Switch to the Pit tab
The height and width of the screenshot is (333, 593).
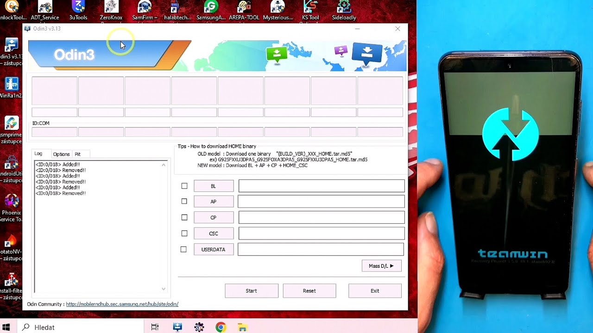click(x=78, y=154)
